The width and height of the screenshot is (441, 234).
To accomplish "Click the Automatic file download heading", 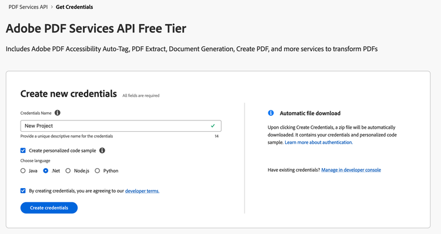I will [310, 113].
